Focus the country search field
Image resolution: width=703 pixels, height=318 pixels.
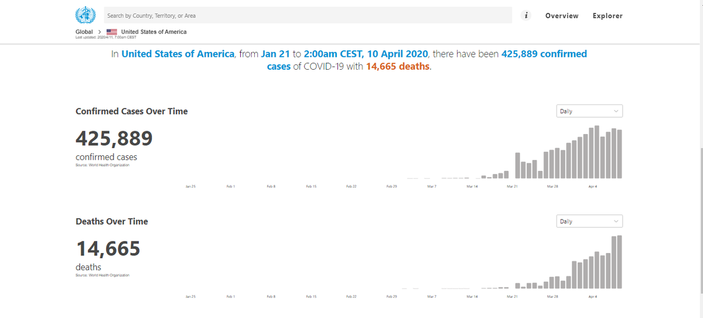coord(308,16)
